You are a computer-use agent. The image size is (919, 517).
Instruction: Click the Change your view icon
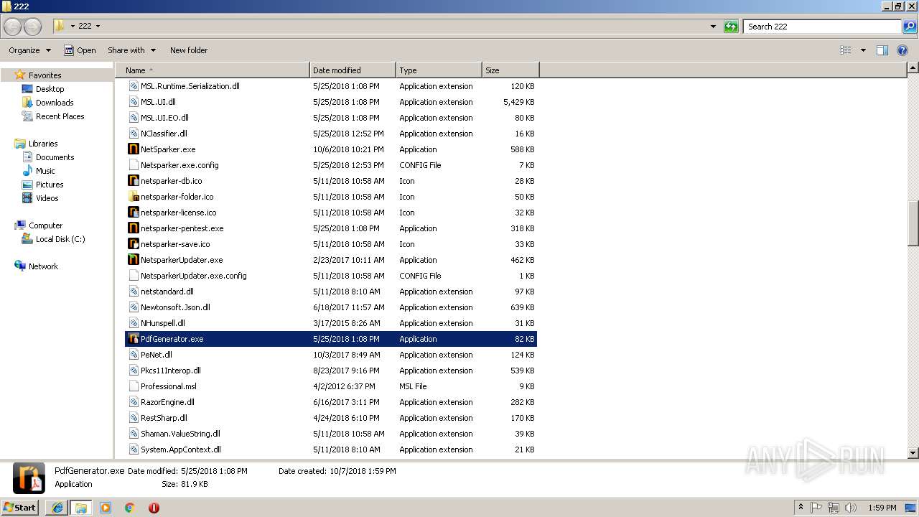click(846, 50)
